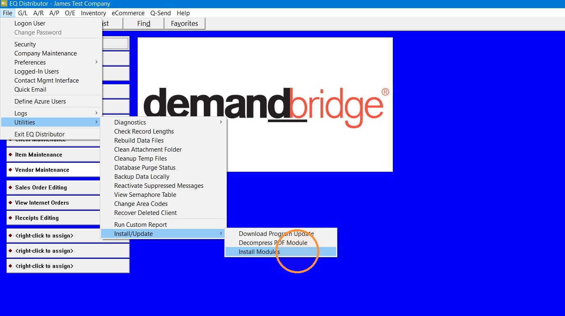Open the Receipts Editing shortcut button
The image size is (565, 316).
(53, 218)
